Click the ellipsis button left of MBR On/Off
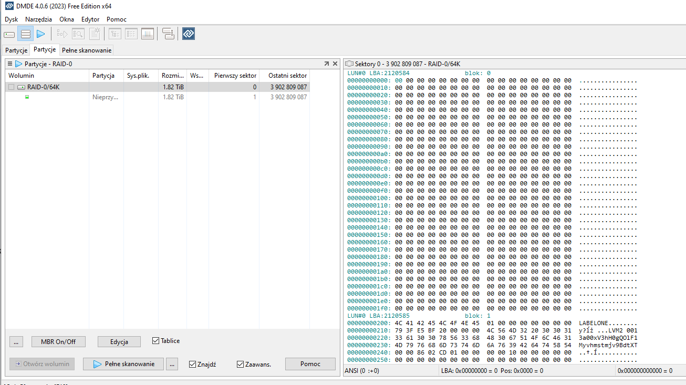This screenshot has height=385, width=686. coord(16,342)
